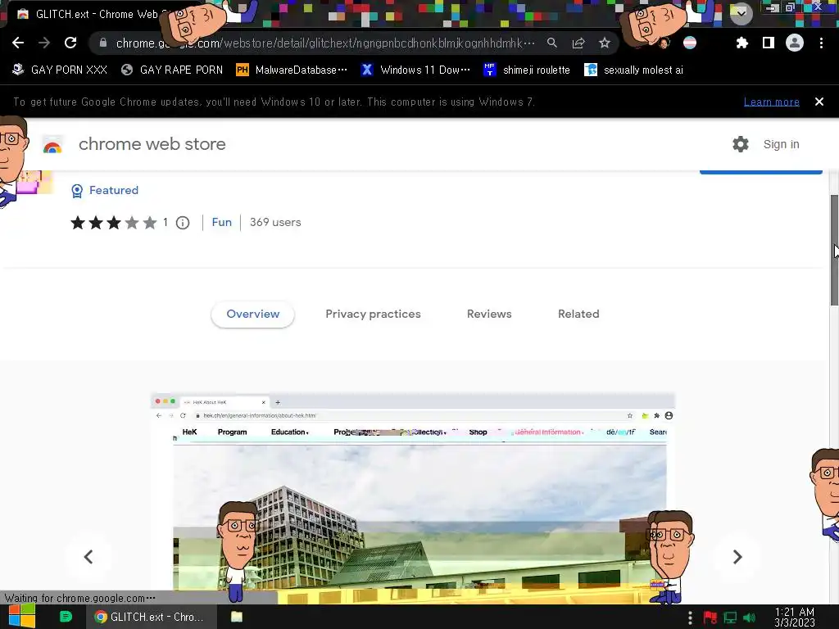Open File Explorer folder in taskbar

pos(237,617)
